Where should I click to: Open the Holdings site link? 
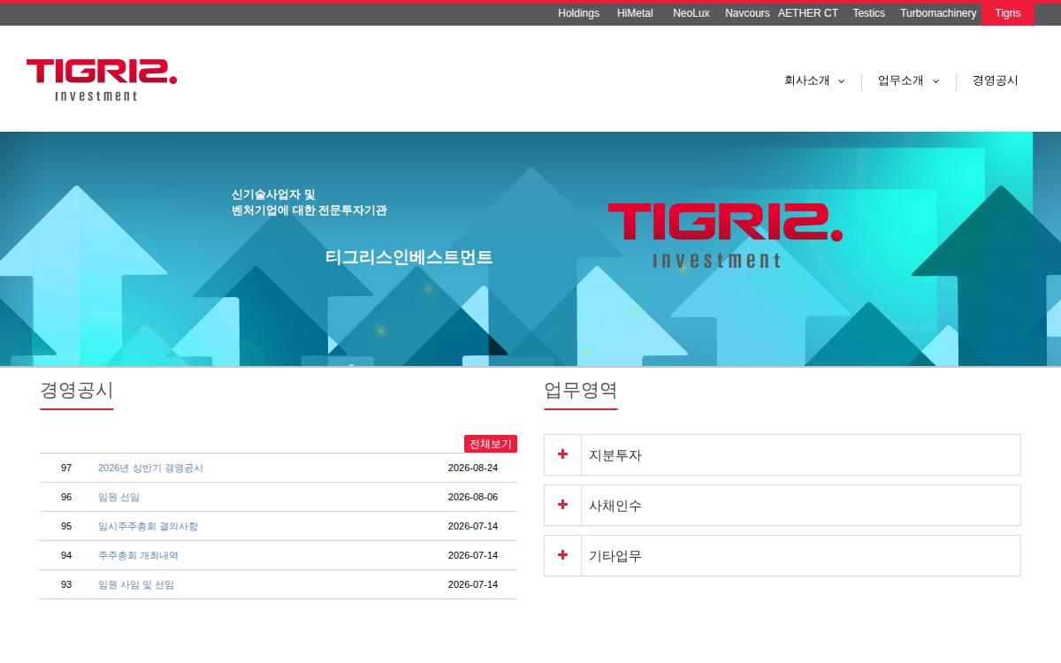(578, 13)
